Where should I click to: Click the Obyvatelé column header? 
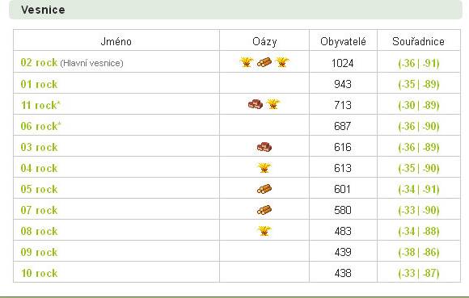343,41
